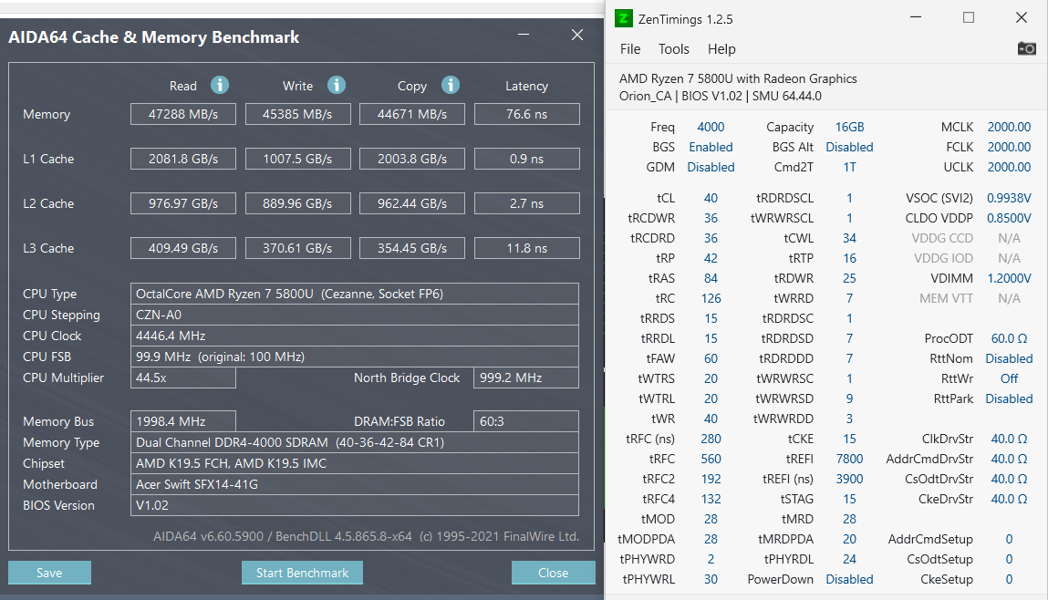Click the Save button in AIDA64
The image size is (1048, 600).
pyautogui.click(x=49, y=573)
